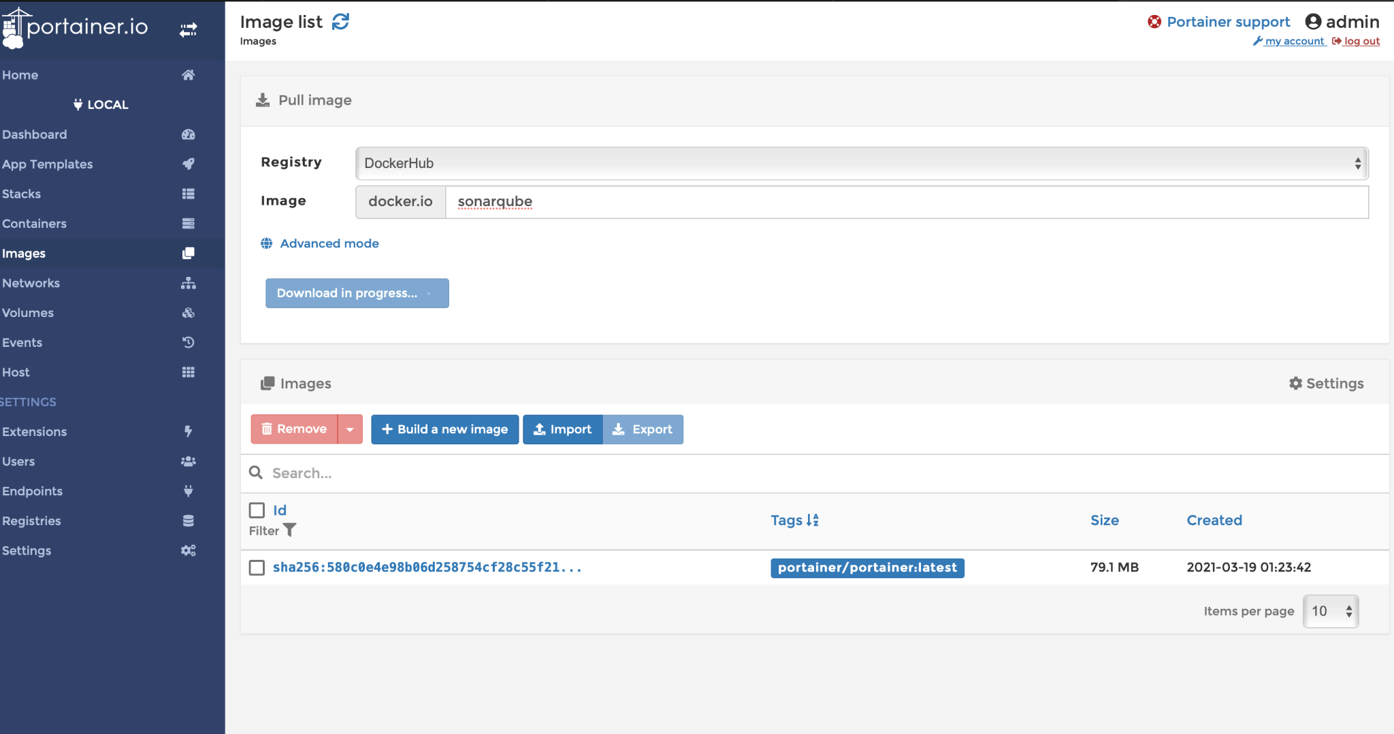Open Host in the sidebar

(16, 372)
